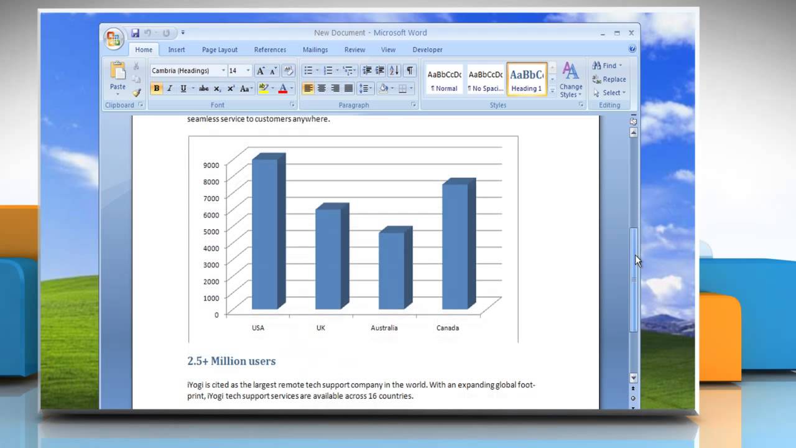Apply the Normal style

444,80
